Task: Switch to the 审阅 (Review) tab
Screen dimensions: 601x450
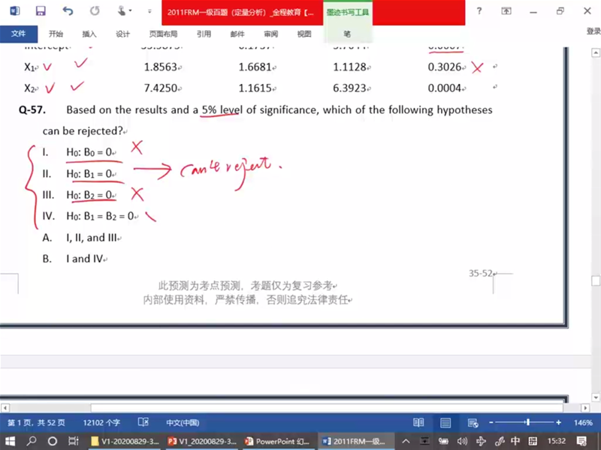Action: pos(270,34)
